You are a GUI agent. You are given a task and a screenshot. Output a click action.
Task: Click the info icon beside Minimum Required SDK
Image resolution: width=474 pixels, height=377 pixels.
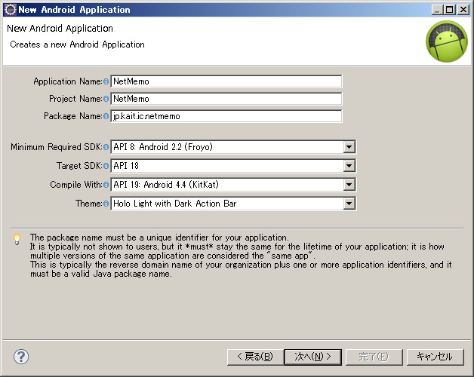(106, 147)
